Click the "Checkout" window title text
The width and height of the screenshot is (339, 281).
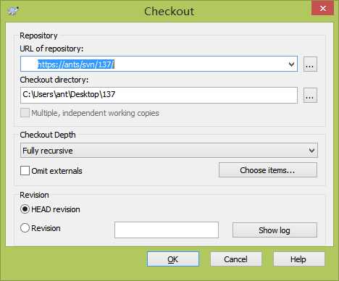(x=169, y=12)
